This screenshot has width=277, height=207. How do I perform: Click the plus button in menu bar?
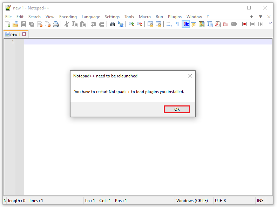251,16
